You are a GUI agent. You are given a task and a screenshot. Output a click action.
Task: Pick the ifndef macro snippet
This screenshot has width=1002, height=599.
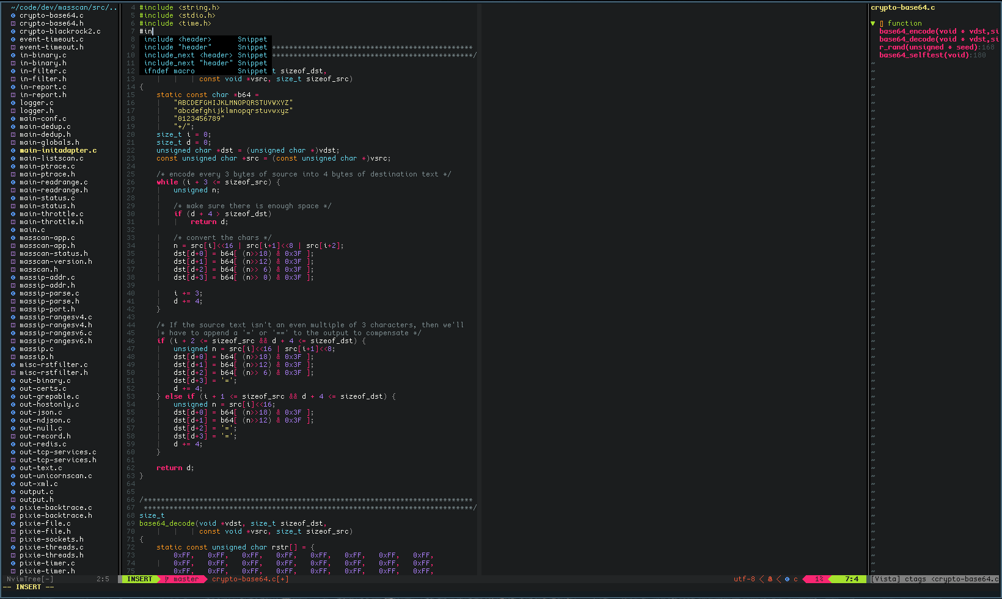[x=205, y=71]
